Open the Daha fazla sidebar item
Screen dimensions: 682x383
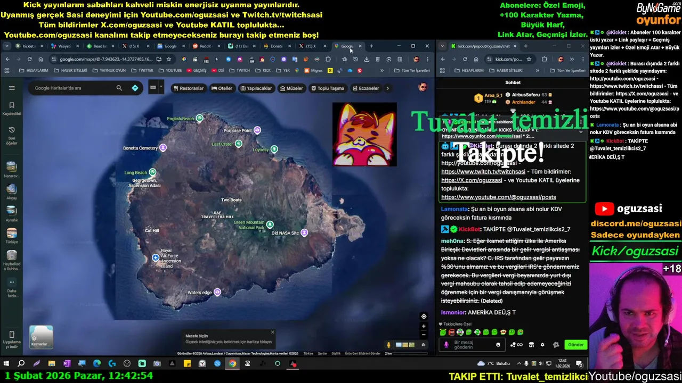[x=12, y=287]
